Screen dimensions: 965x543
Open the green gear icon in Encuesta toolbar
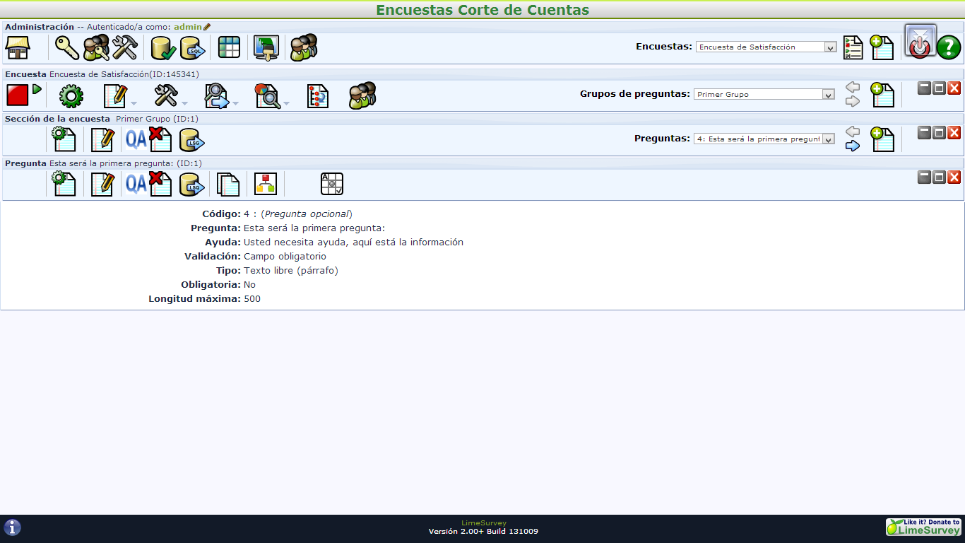pos(71,95)
